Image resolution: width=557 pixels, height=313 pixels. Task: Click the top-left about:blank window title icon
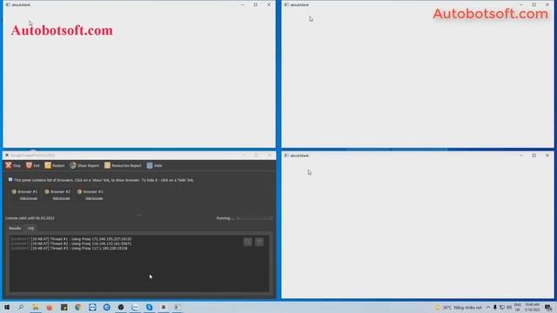tap(8, 4)
